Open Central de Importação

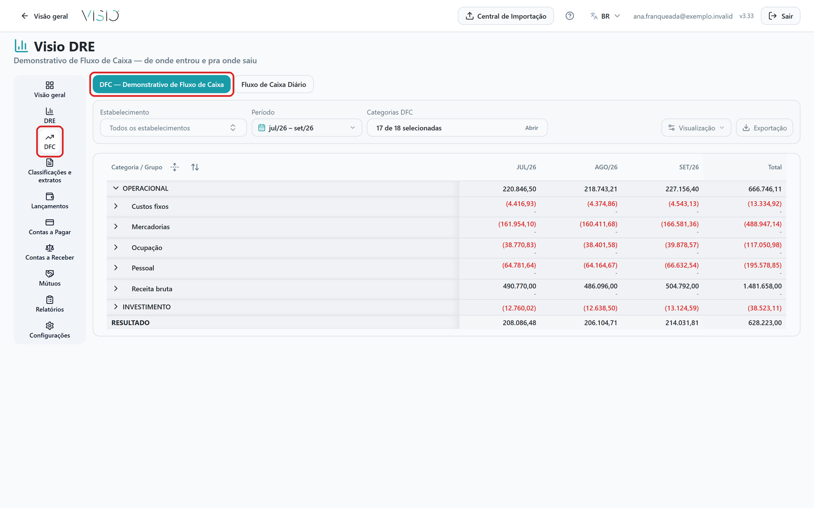click(x=506, y=16)
